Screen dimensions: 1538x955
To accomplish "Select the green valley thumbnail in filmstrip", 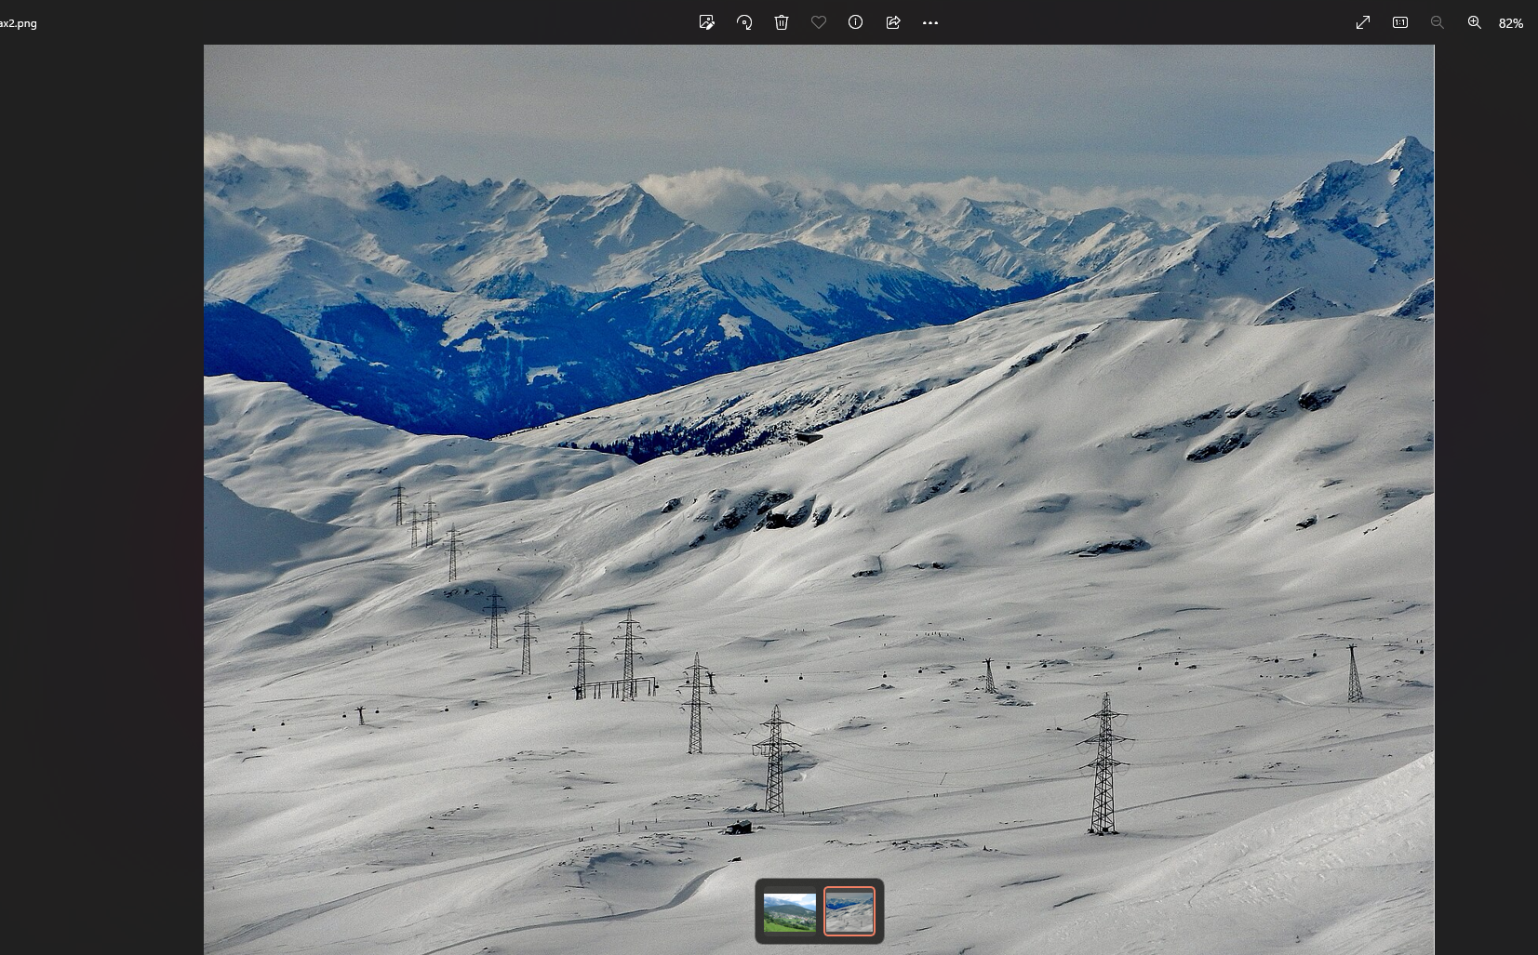I will 790,912.
